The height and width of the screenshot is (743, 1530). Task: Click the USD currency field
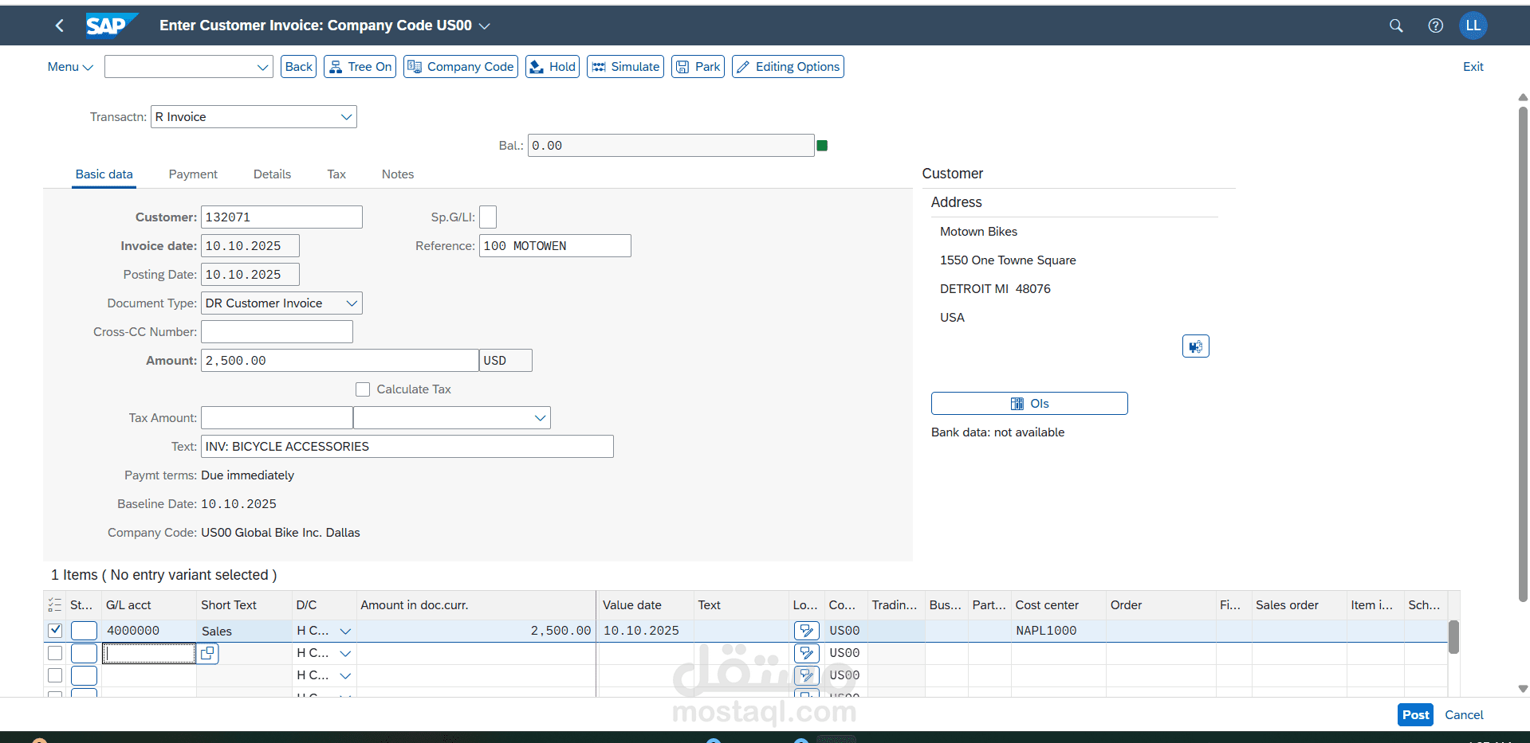click(x=505, y=361)
